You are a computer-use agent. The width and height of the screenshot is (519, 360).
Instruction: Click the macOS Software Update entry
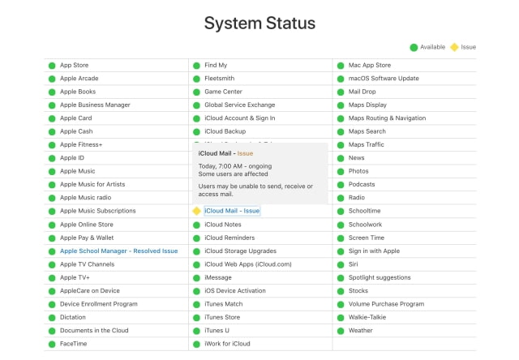[x=384, y=79]
